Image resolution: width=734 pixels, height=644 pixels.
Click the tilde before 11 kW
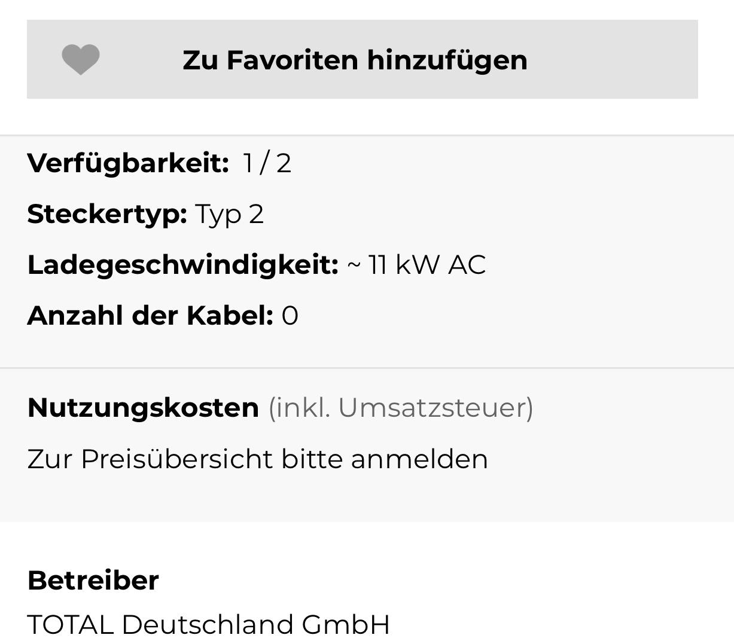[x=354, y=265]
